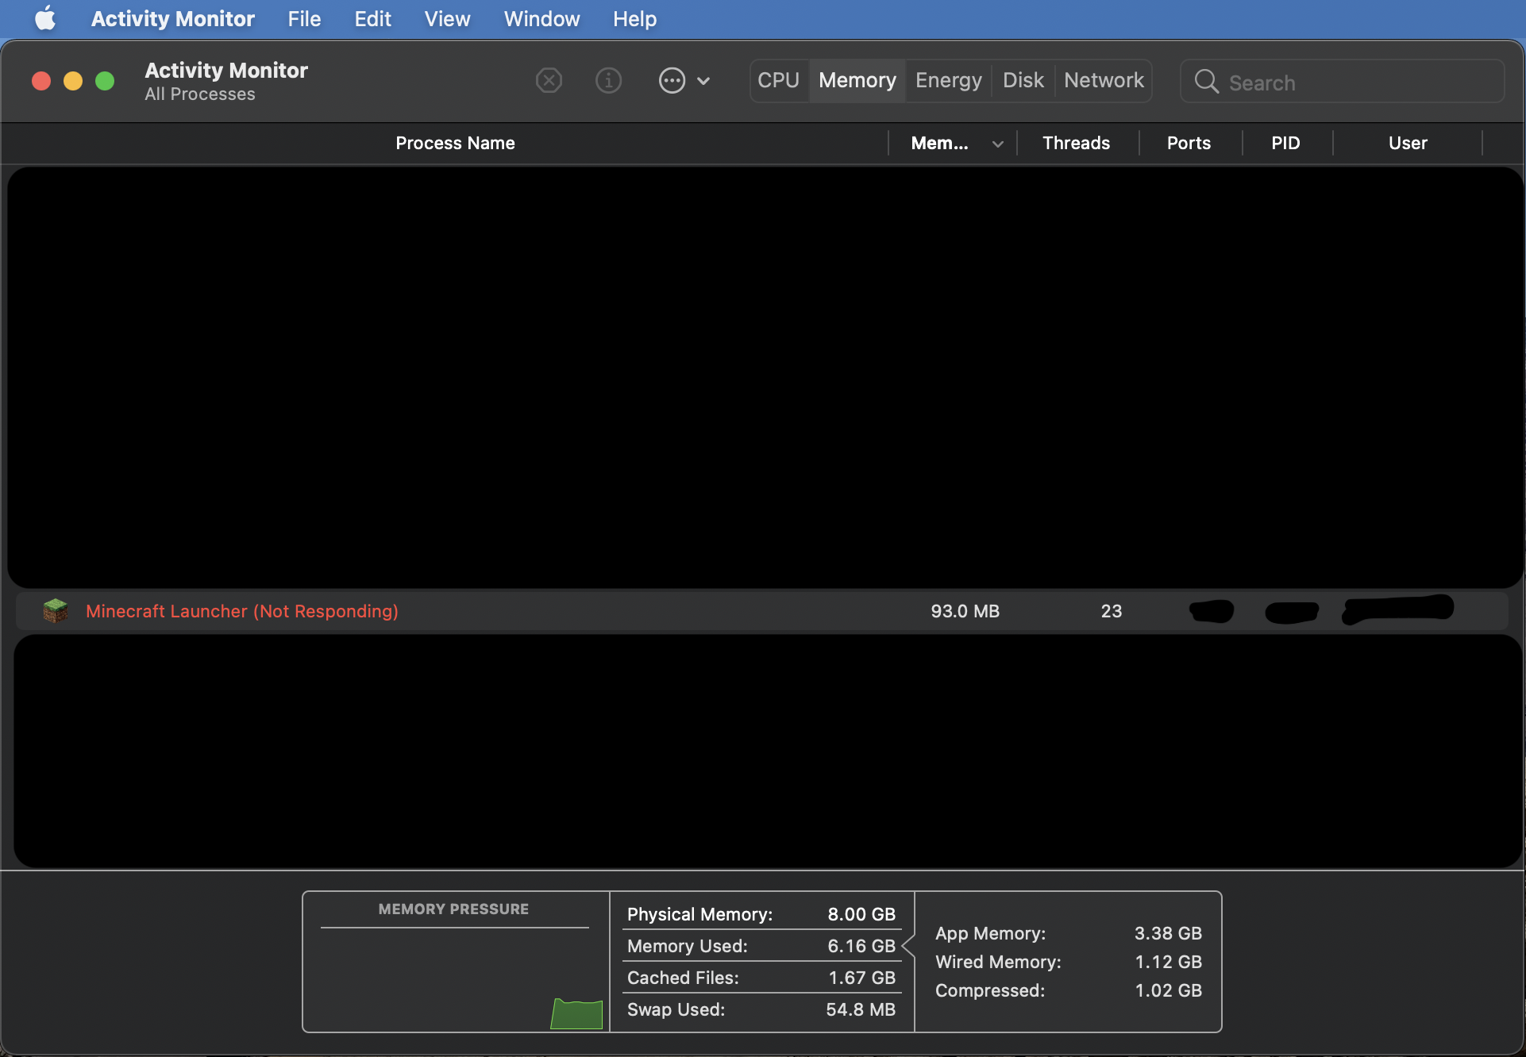Click the green memory pressure graph
1526x1057 pixels.
coord(577,1013)
